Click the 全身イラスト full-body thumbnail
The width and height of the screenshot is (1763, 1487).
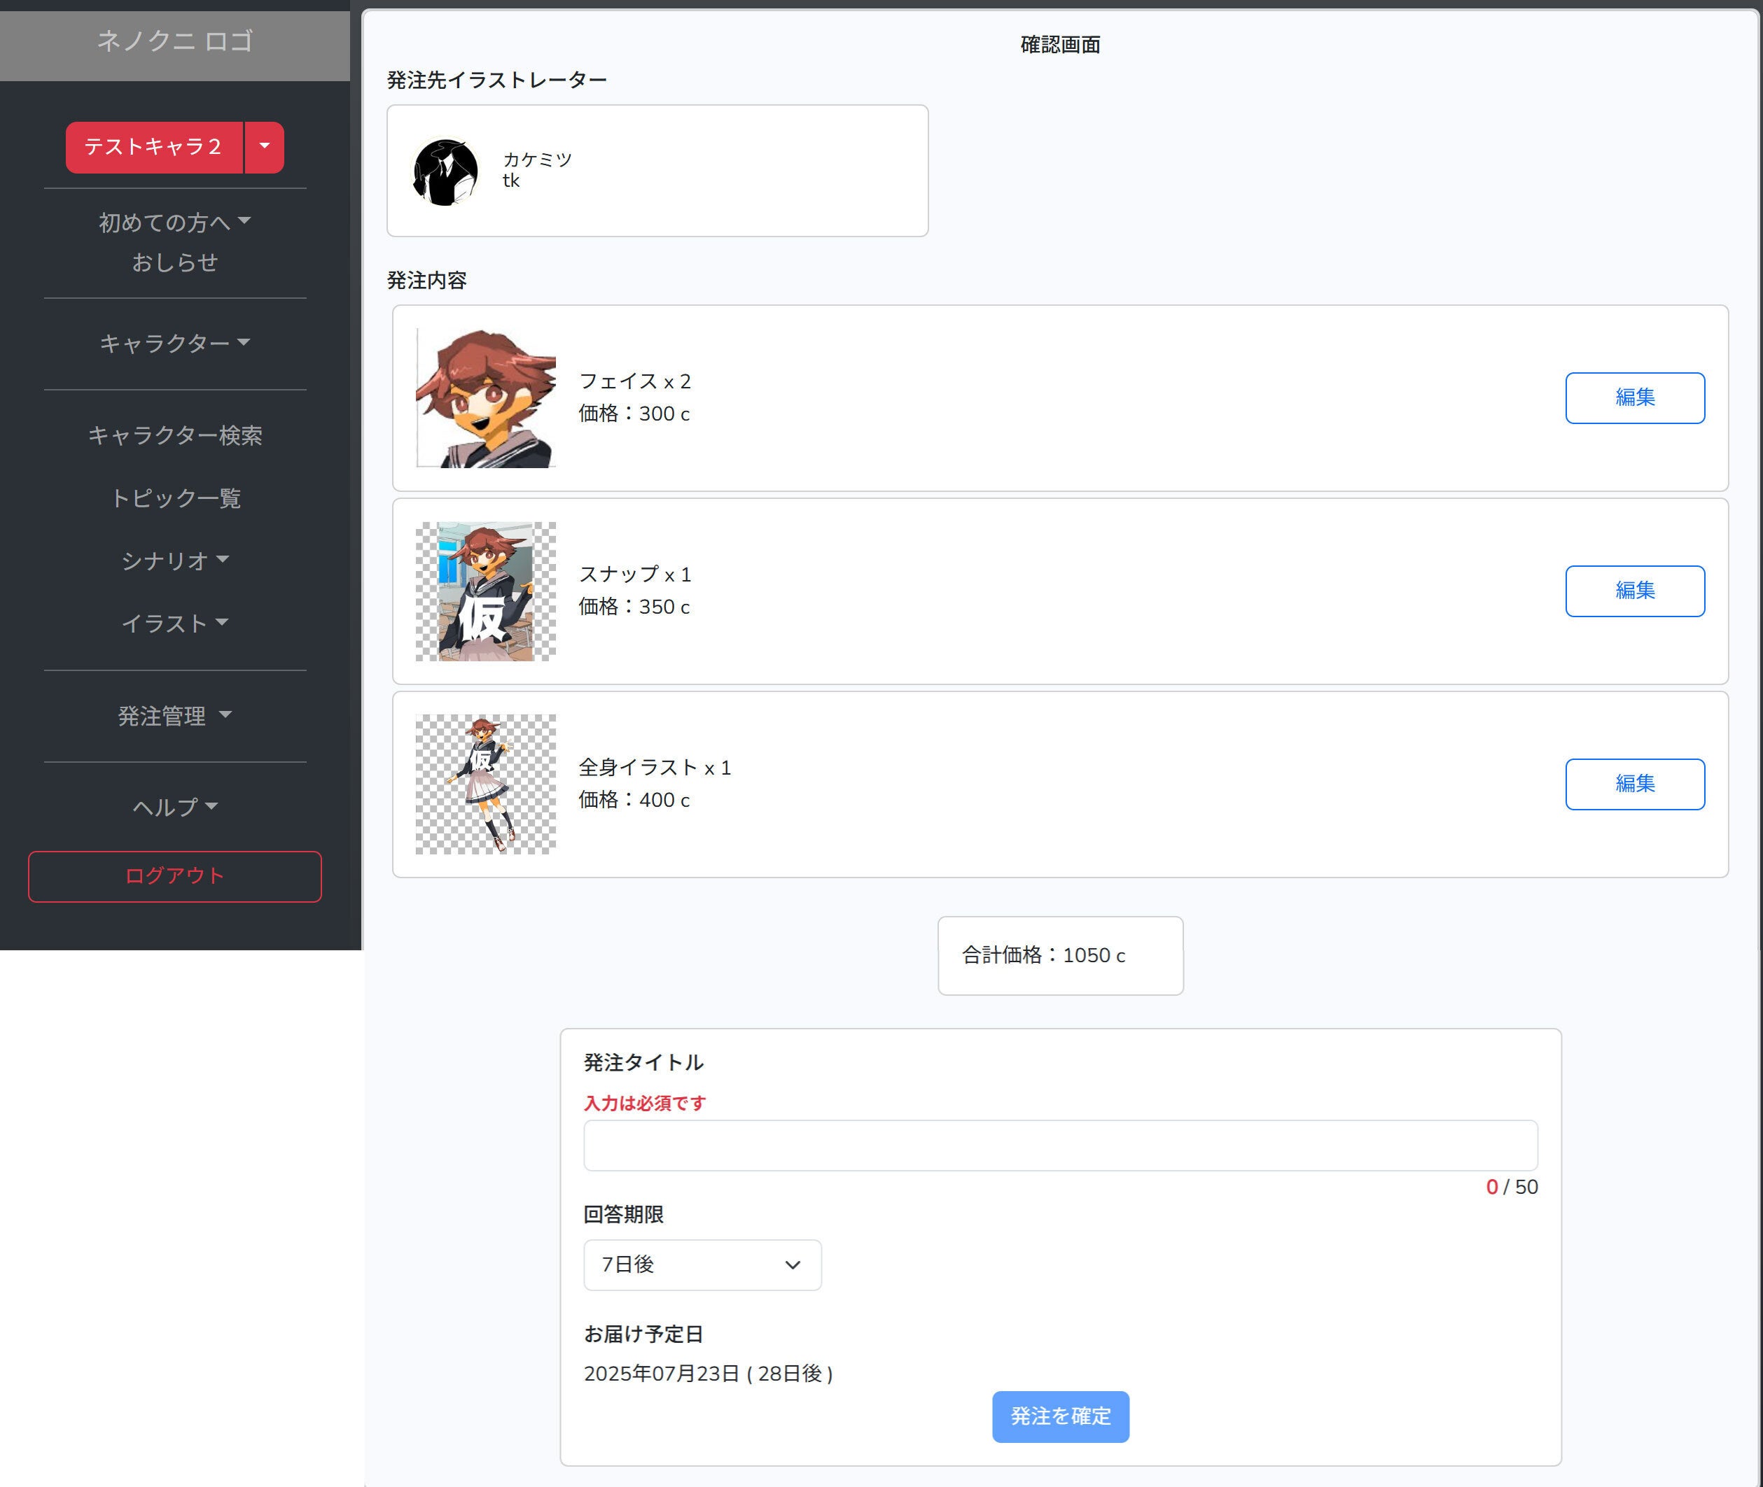point(485,784)
